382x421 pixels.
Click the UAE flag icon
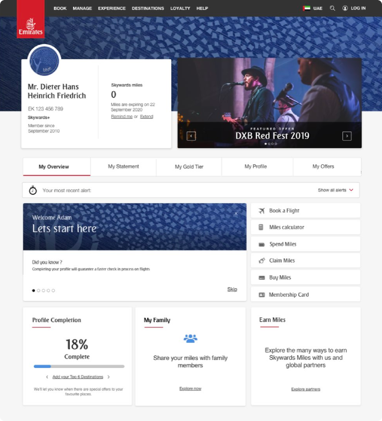coord(306,8)
